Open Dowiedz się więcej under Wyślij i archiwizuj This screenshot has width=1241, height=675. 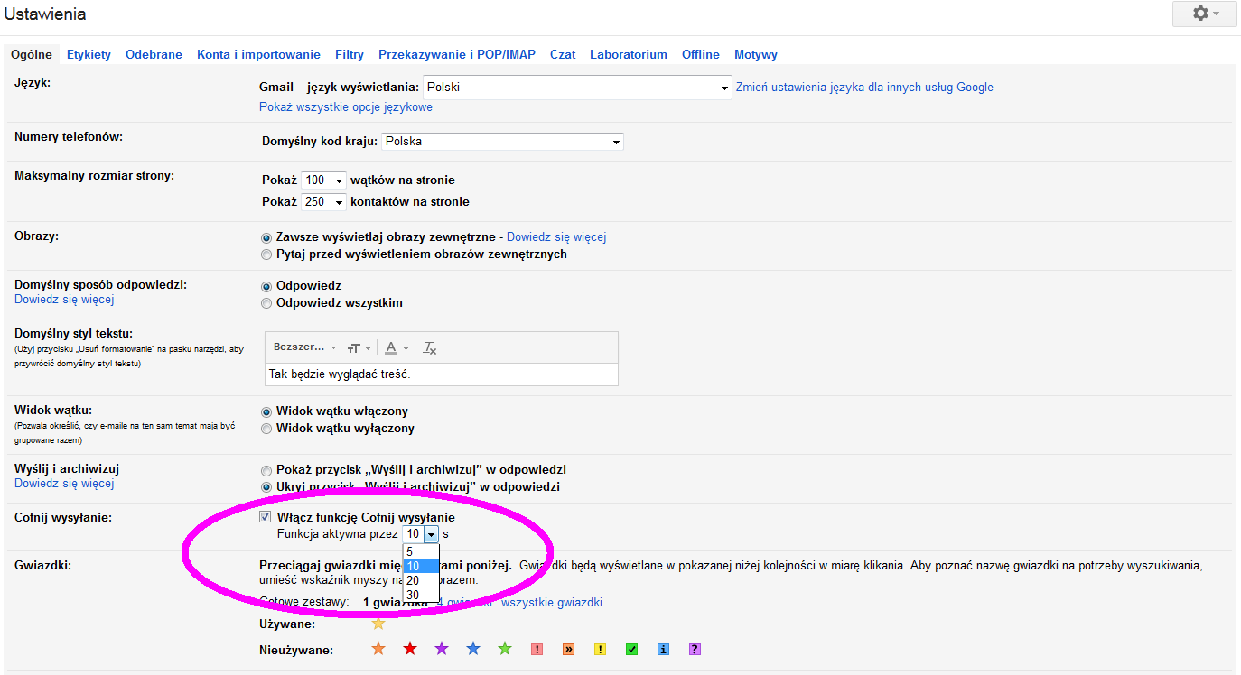click(64, 484)
